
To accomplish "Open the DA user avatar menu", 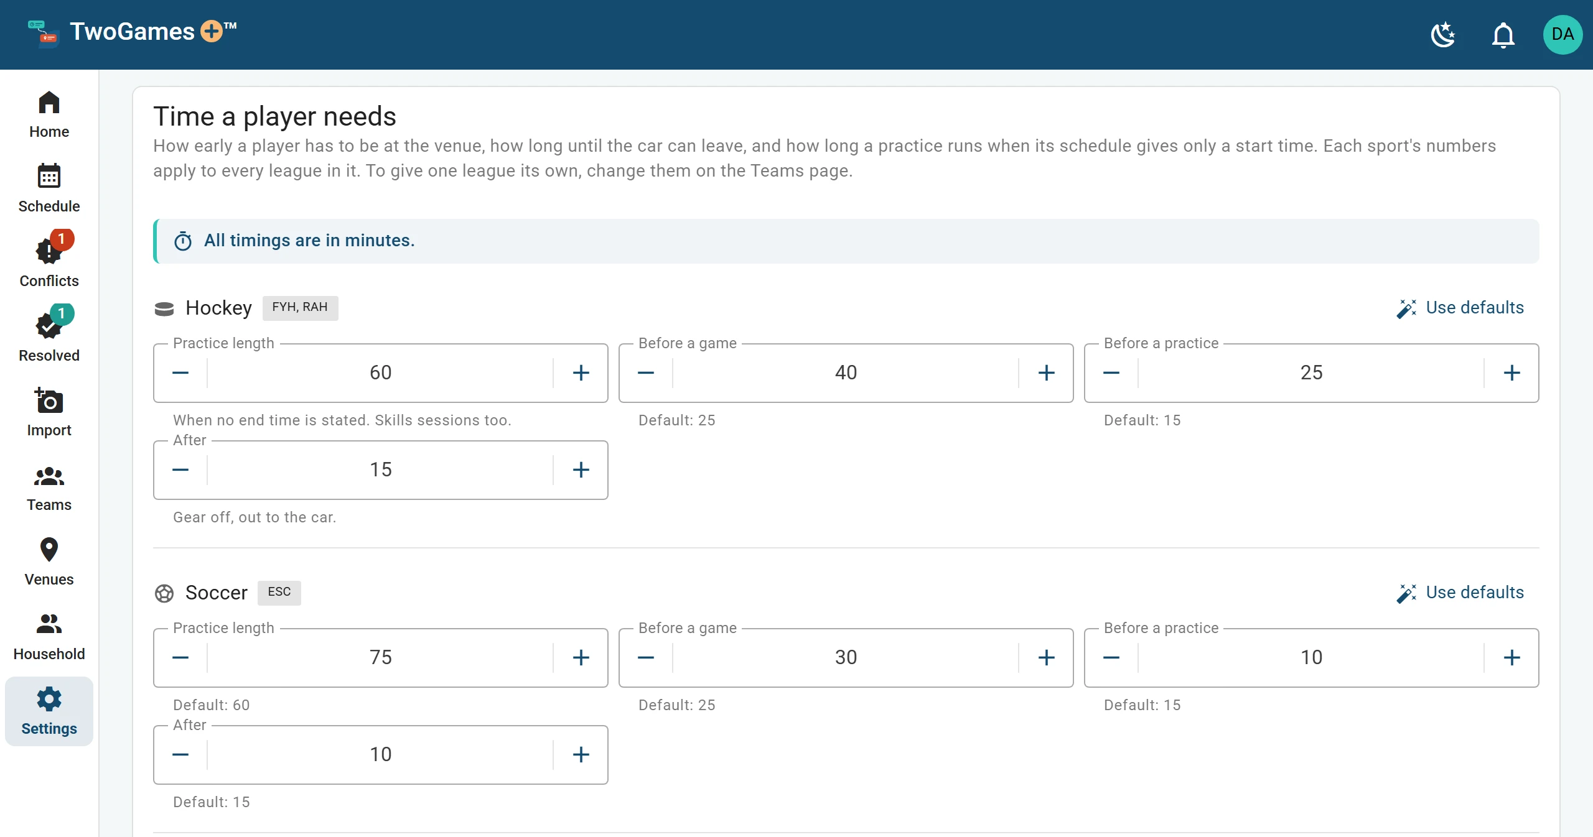I will point(1563,35).
